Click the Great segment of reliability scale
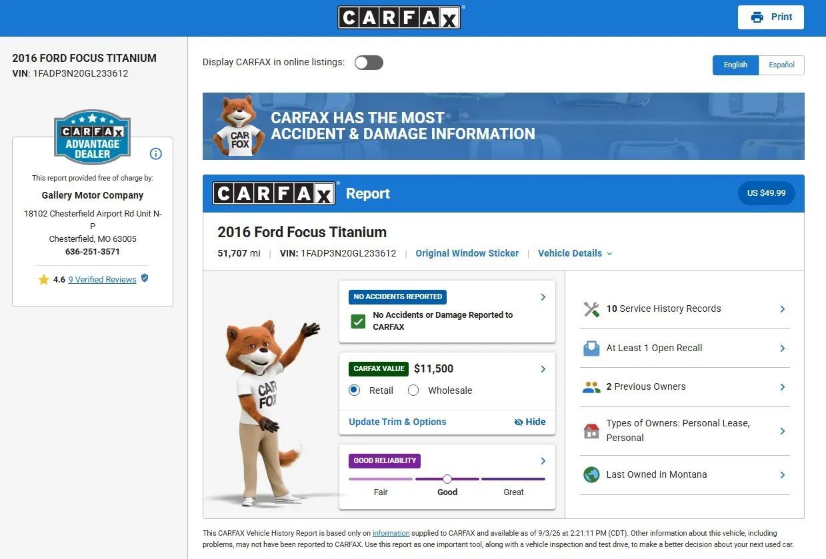This screenshot has height=559, width=826. pyautogui.click(x=513, y=479)
